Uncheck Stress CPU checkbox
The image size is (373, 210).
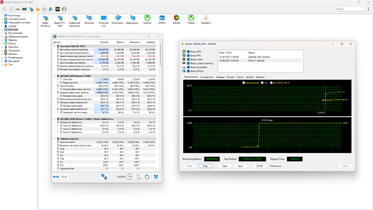click(189, 52)
